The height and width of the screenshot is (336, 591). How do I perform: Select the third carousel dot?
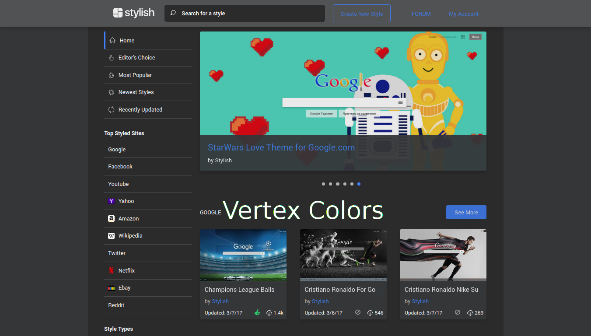[338, 184]
